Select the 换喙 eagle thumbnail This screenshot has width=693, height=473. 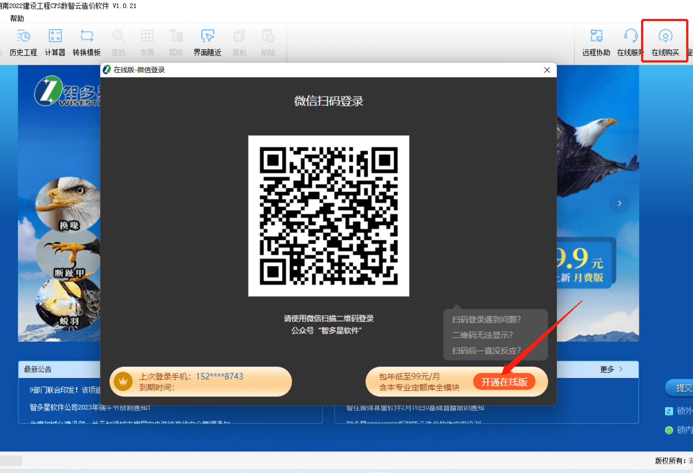[x=68, y=204]
